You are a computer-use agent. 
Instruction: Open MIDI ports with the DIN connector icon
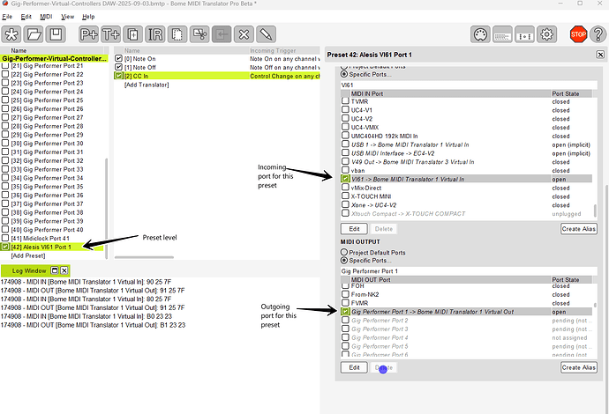click(x=480, y=34)
